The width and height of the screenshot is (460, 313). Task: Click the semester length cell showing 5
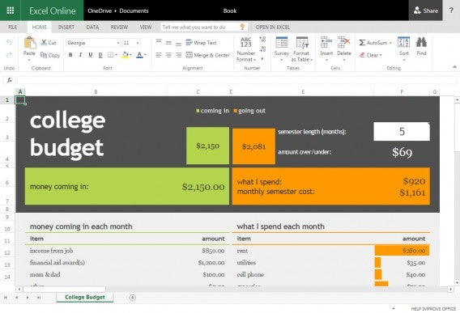(x=402, y=131)
